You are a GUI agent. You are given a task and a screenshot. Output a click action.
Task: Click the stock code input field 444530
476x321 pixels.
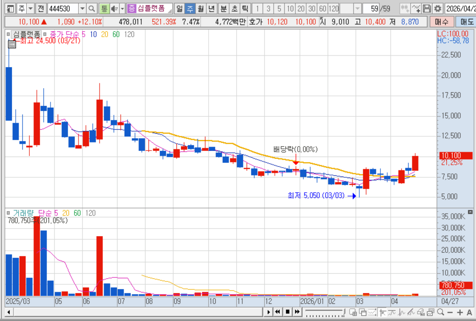click(x=63, y=9)
